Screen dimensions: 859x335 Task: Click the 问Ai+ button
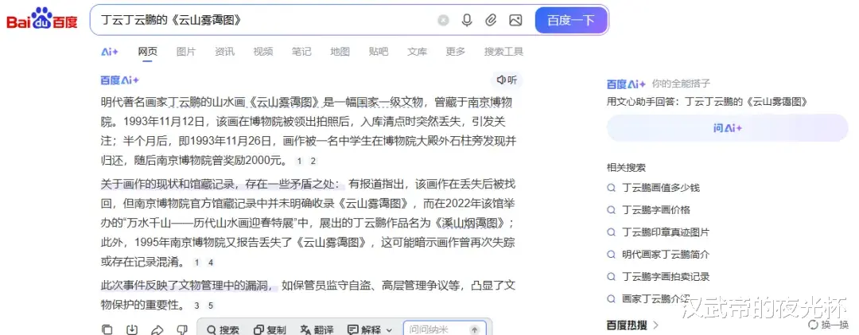coord(728,128)
